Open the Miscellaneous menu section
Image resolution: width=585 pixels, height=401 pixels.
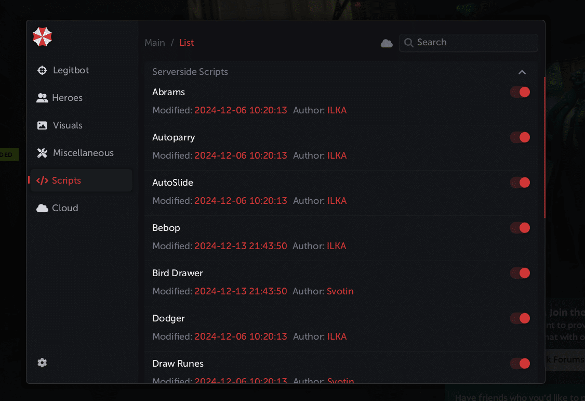click(x=83, y=153)
